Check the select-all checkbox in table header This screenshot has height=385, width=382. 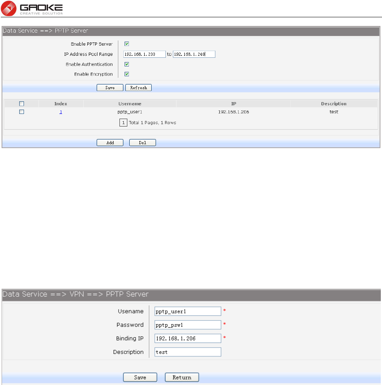[x=22, y=104]
